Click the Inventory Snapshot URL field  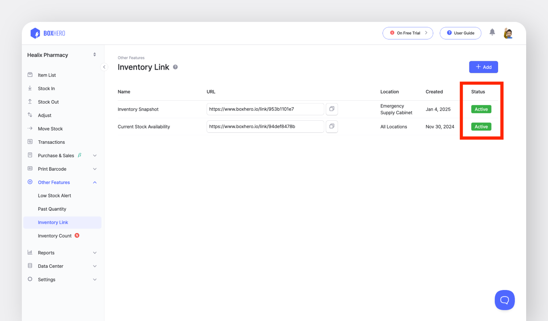pos(265,109)
